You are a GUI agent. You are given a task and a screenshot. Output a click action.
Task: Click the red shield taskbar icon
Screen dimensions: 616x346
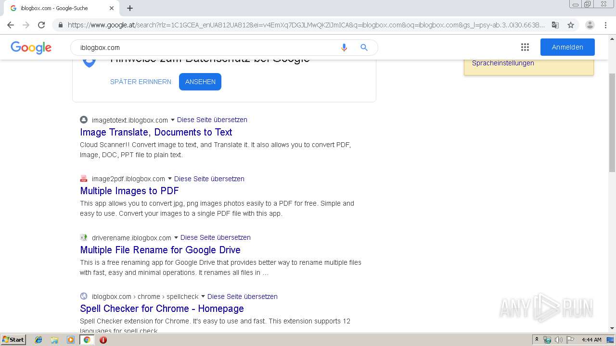pos(103,340)
